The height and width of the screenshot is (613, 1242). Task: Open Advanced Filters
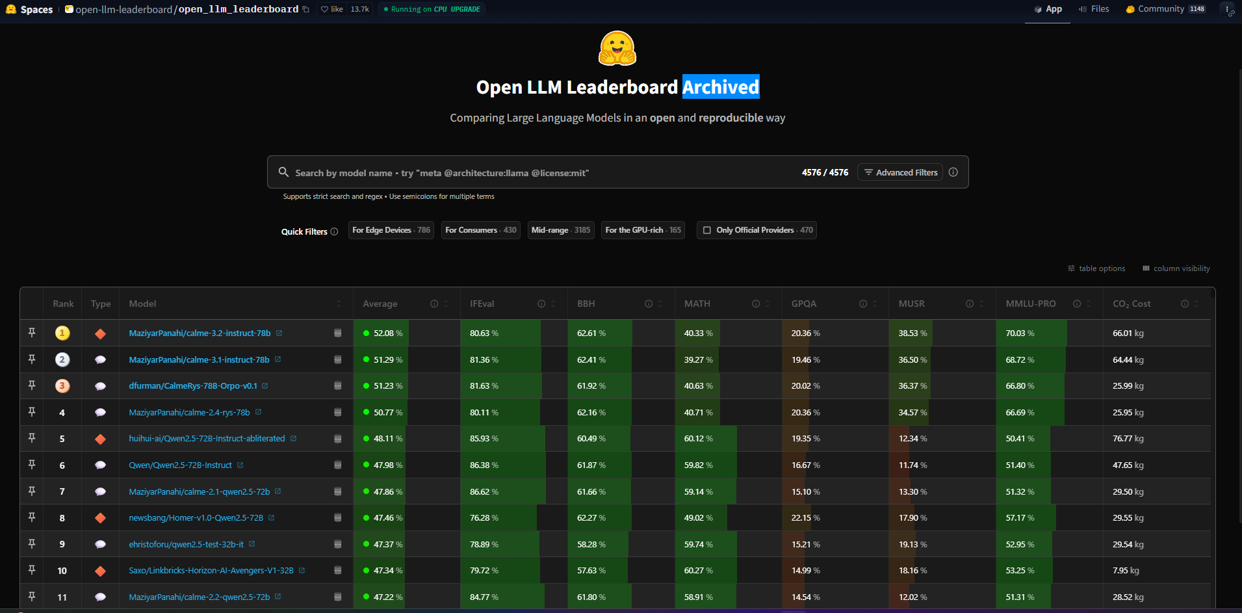point(900,172)
